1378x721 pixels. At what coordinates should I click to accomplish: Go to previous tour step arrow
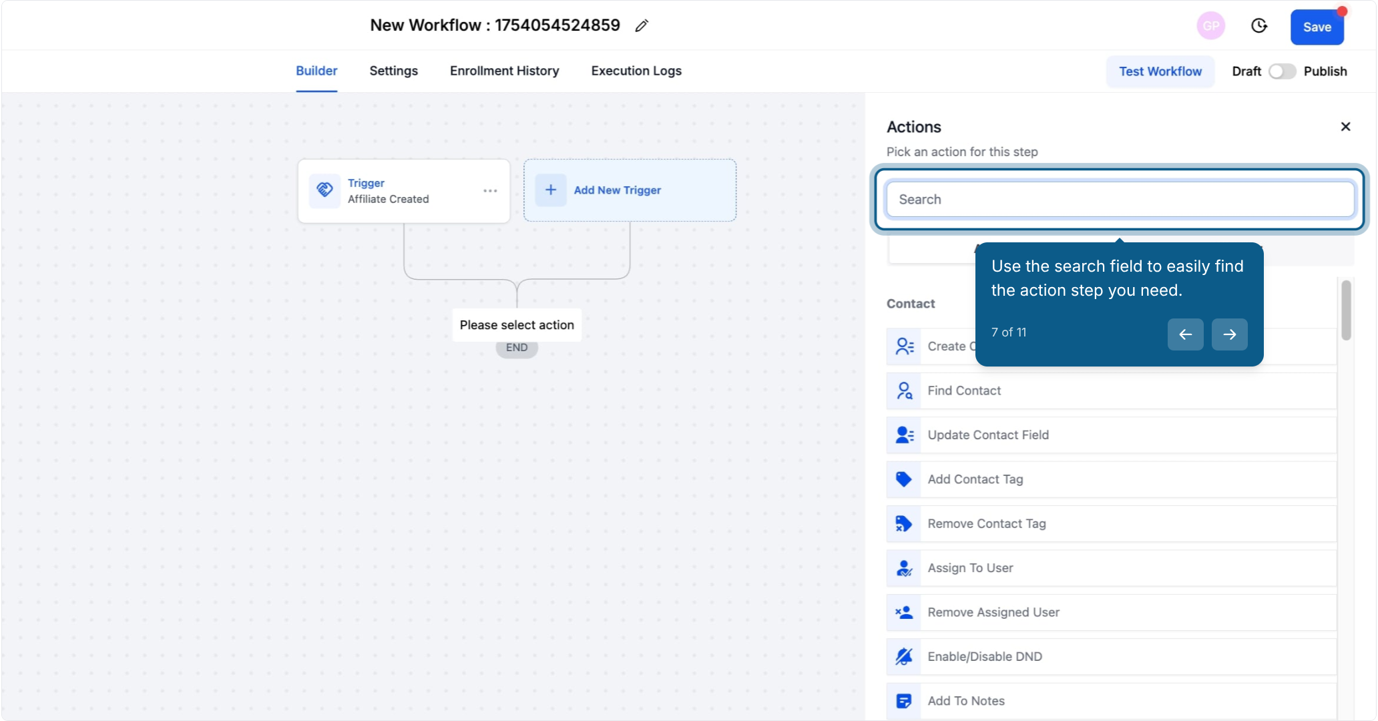coord(1185,334)
